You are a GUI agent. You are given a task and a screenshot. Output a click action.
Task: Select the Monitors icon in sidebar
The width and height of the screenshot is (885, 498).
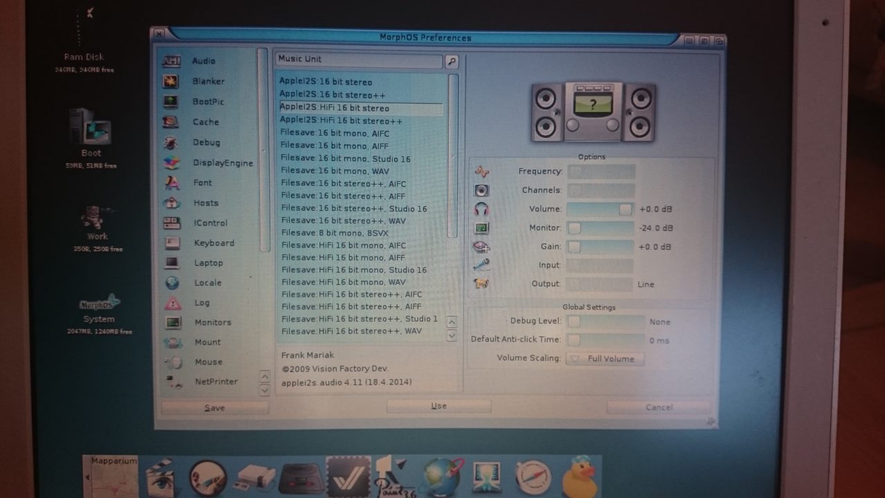[173, 323]
